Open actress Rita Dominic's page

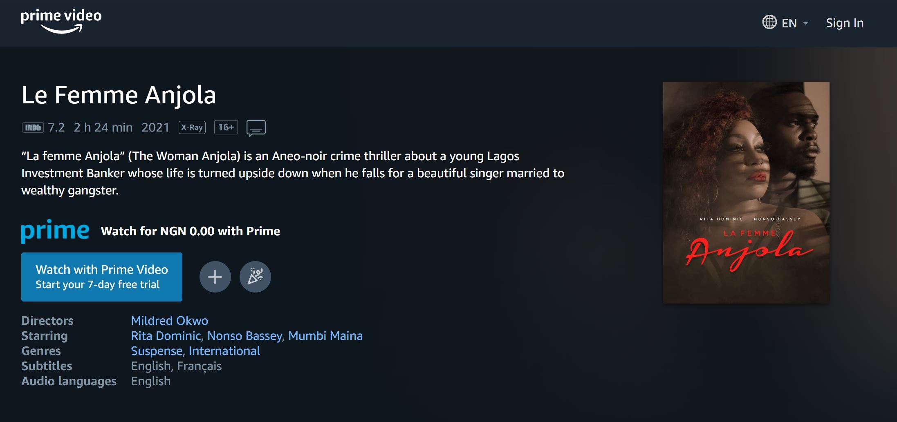click(x=166, y=336)
